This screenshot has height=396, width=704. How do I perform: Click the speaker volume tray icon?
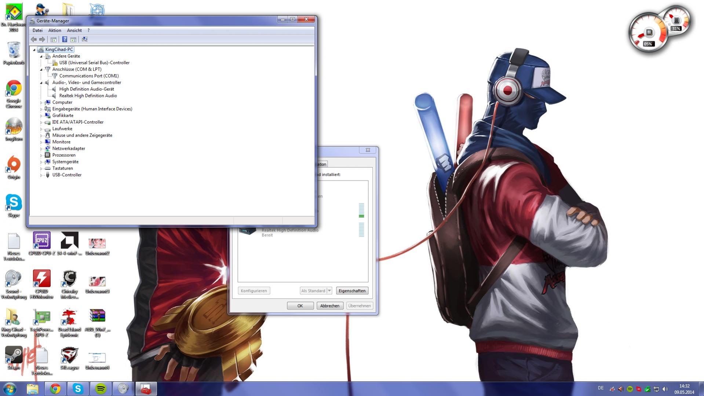pos(665,389)
